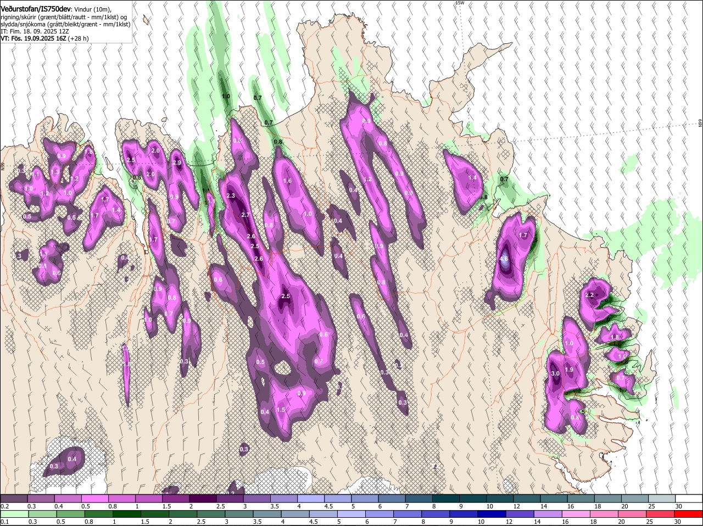Pick the darkest purple 2 swatch, upper legend
This screenshot has width=703, height=526.
click(x=203, y=498)
